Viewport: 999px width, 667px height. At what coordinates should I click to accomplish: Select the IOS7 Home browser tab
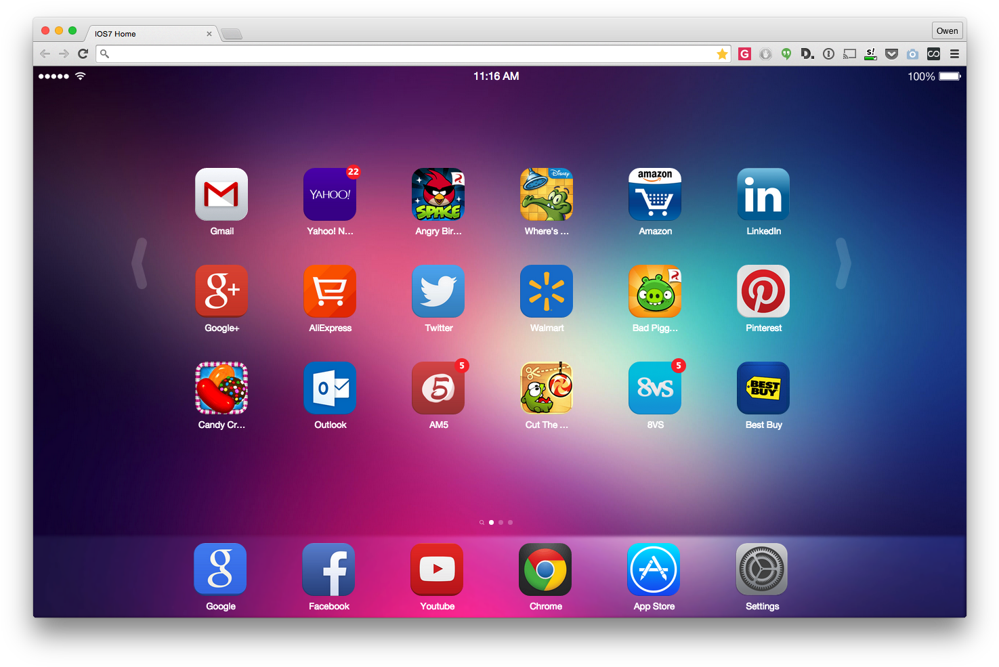(146, 34)
